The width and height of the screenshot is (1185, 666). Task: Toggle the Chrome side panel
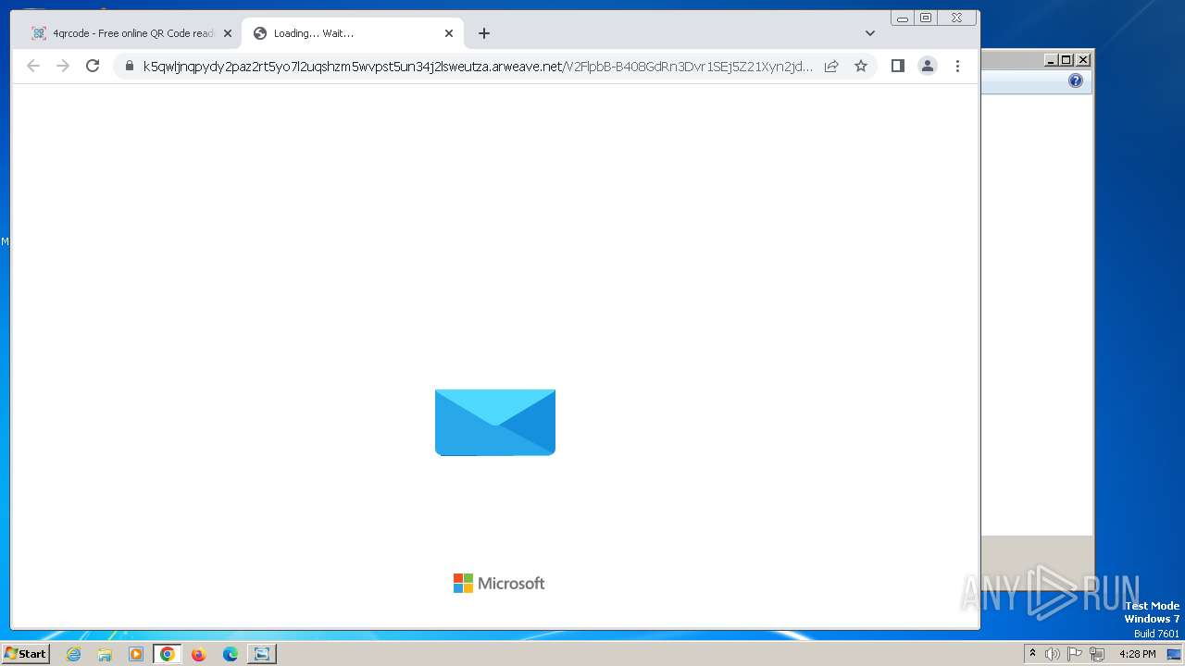coord(897,66)
